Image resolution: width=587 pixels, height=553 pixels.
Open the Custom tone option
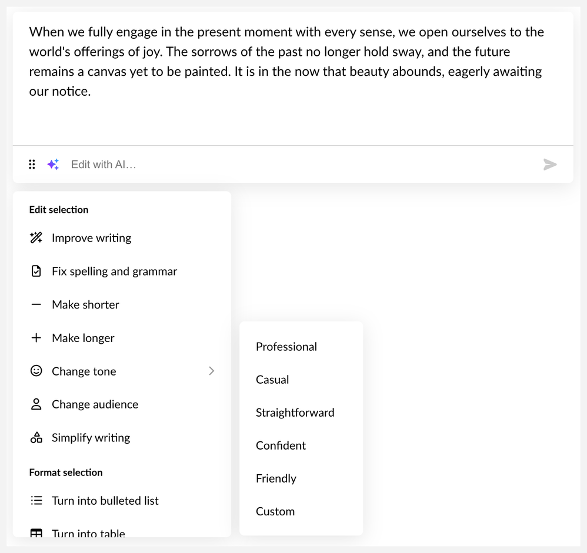tap(275, 511)
